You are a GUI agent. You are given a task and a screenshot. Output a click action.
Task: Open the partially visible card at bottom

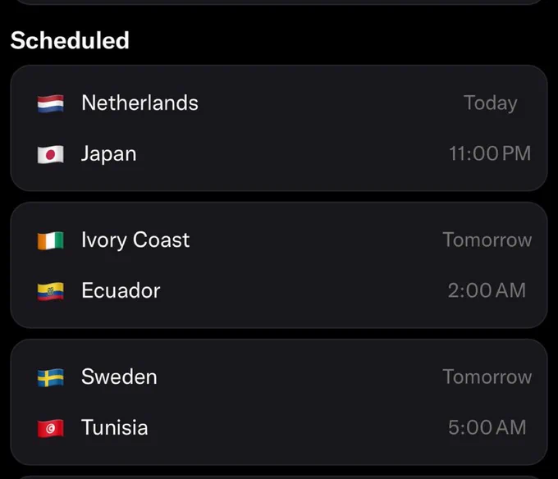pyautogui.click(x=279, y=477)
